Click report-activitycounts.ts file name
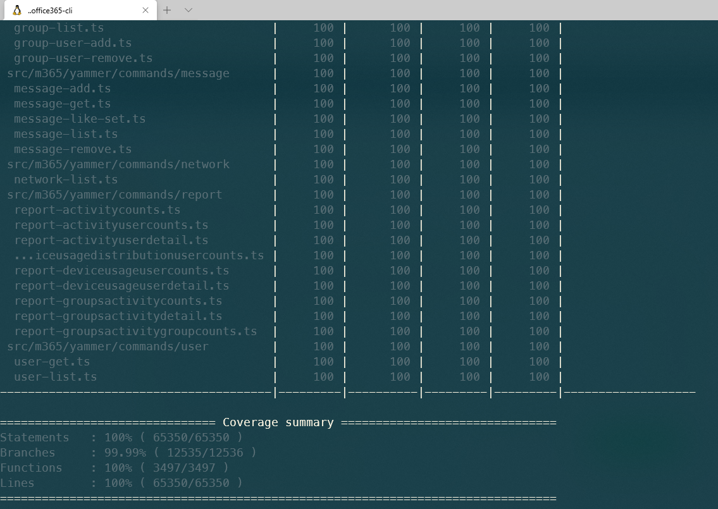 point(97,210)
